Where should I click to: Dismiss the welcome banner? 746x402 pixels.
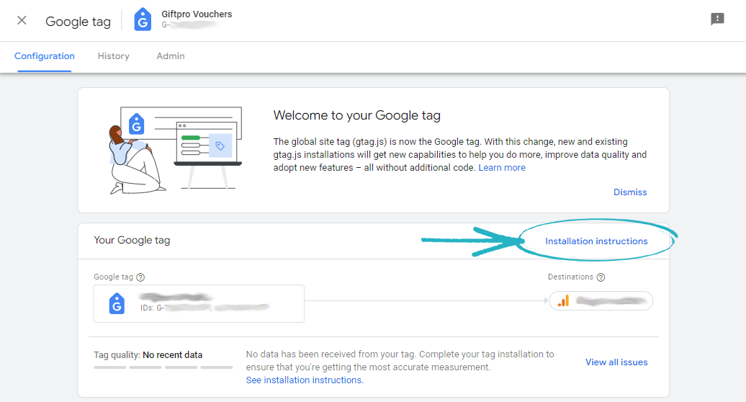coord(630,192)
